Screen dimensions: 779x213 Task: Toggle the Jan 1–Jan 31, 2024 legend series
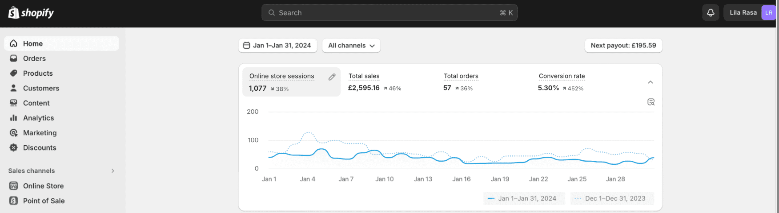click(523, 198)
